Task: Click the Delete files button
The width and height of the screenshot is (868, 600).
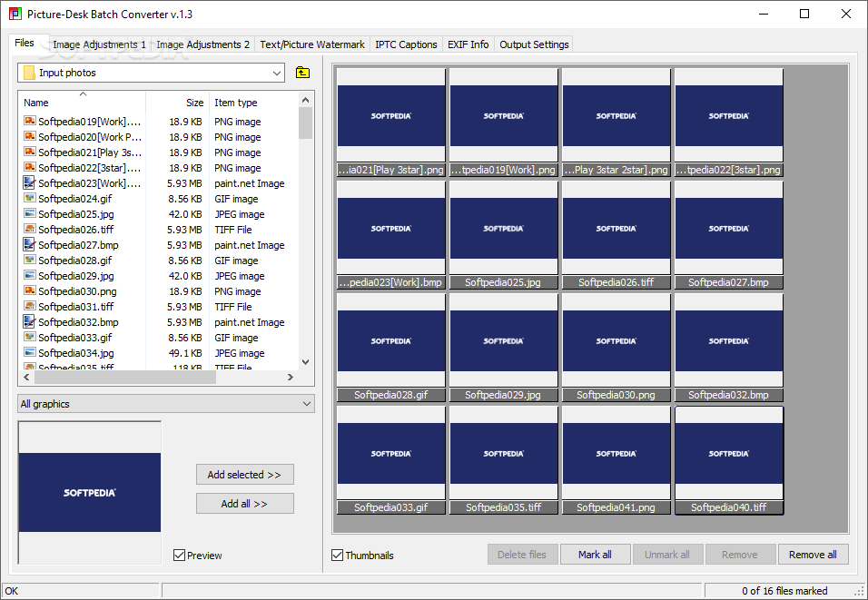Action: click(x=522, y=554)
